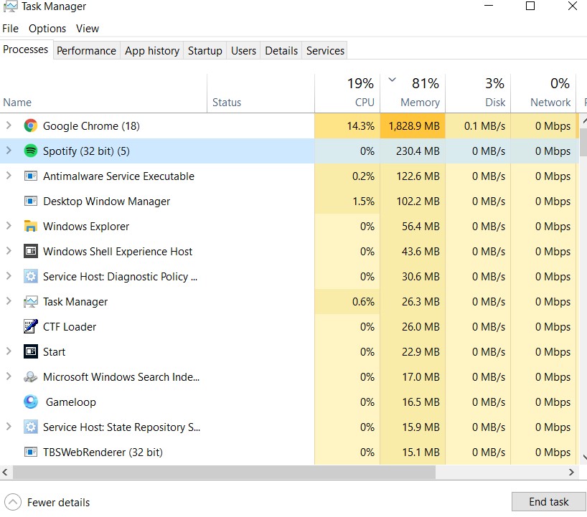
Task: Click the Desktop Window Manager icon
Action: [31, 201]
